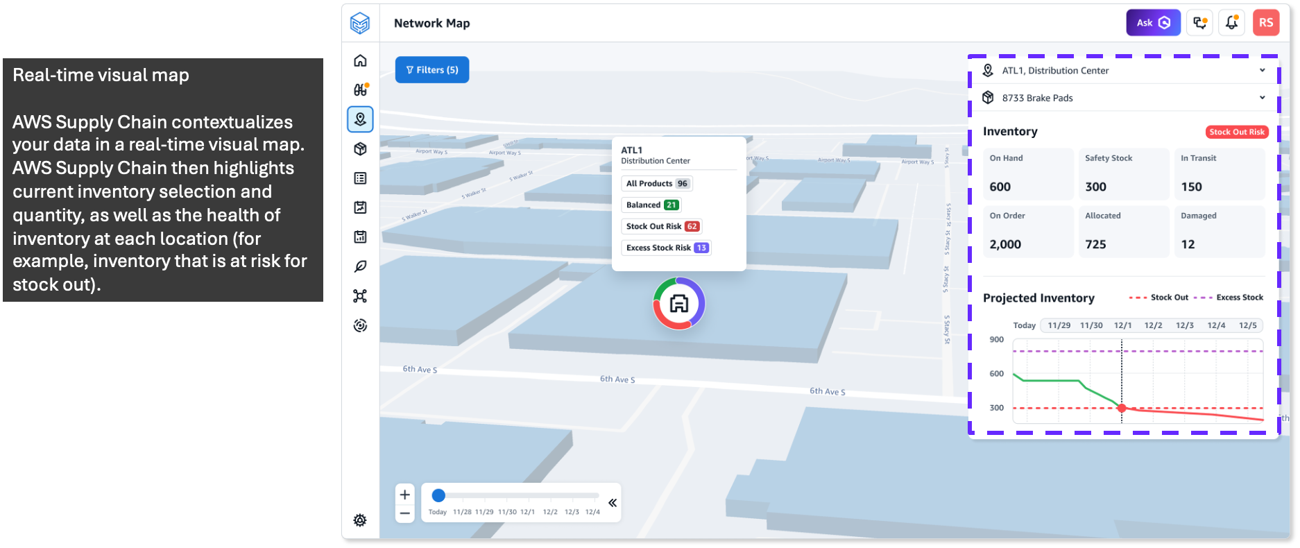1300x548 pixels.
Task: Select 11/29 in Projected Inventory dates
Action: coord(1059,325)
